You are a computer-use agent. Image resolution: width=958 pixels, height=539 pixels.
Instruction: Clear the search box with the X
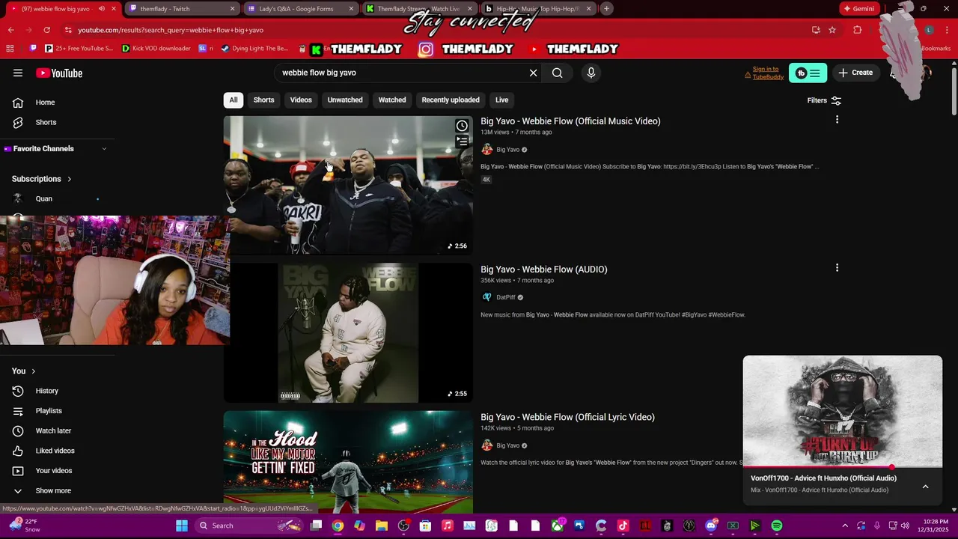[x=533, y=73]
